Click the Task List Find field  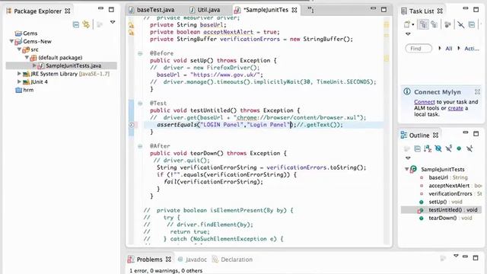click(x=419, y=49)
